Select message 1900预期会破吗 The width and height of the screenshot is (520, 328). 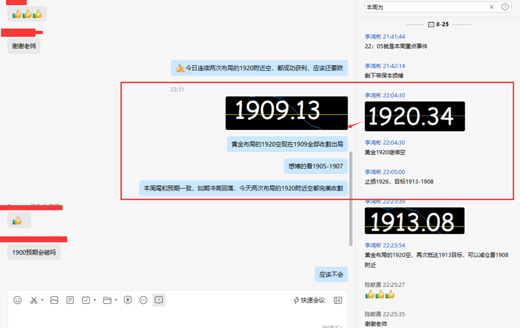click(x=34, y=253)
